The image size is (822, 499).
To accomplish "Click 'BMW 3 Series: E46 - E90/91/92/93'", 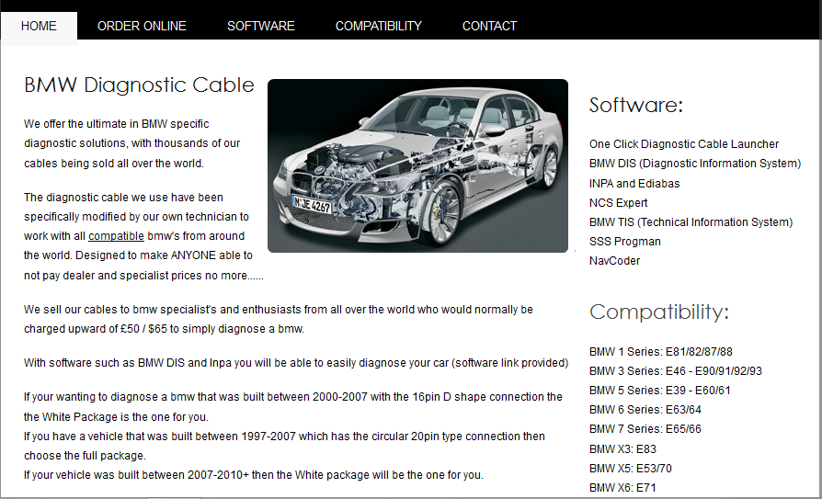I will pyautogui.click(x=675, y=371).
